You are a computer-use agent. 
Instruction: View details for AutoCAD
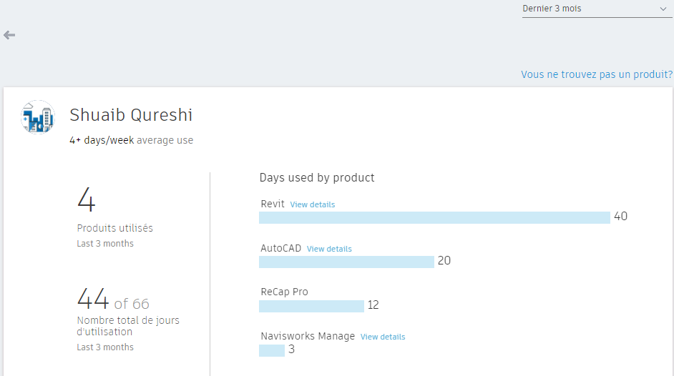(329, 249)
